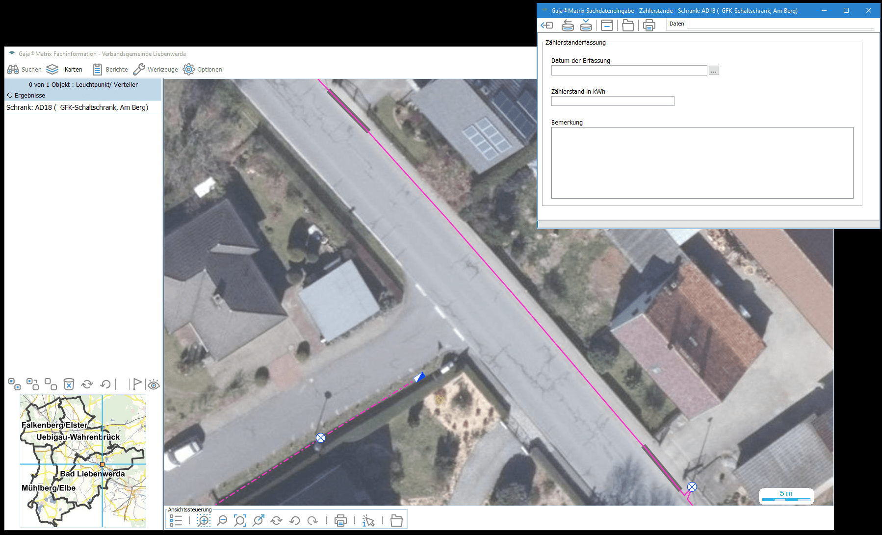Click the zoom in magnifier tool

click(204, 520)
